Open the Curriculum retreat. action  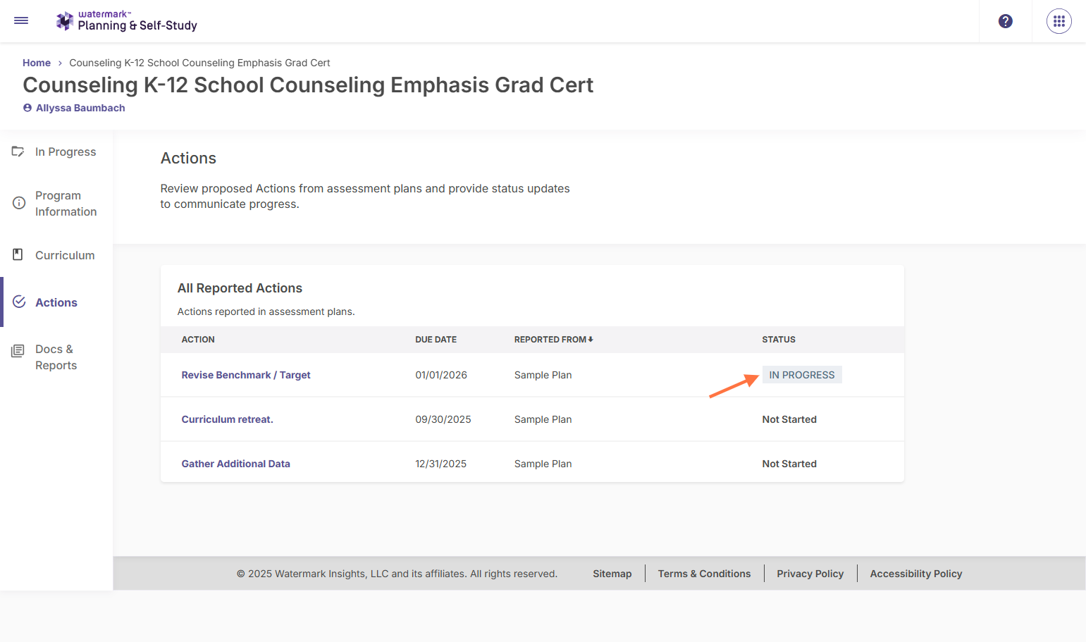227,419
